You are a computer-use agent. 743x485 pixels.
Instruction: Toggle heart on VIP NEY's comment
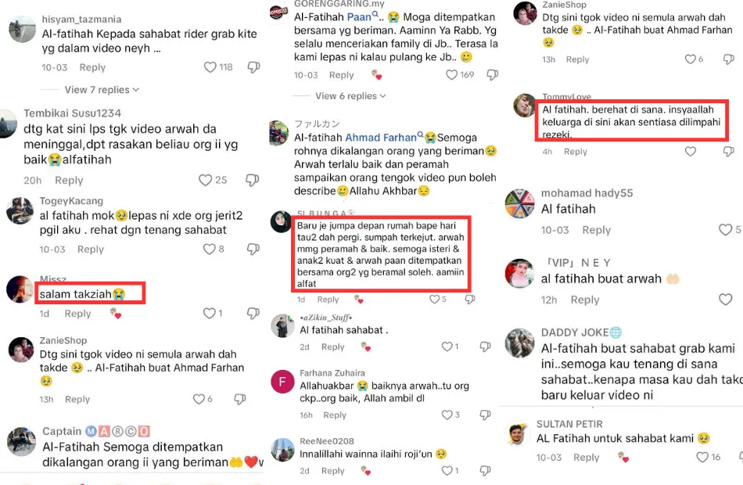(x=726, y=299)
